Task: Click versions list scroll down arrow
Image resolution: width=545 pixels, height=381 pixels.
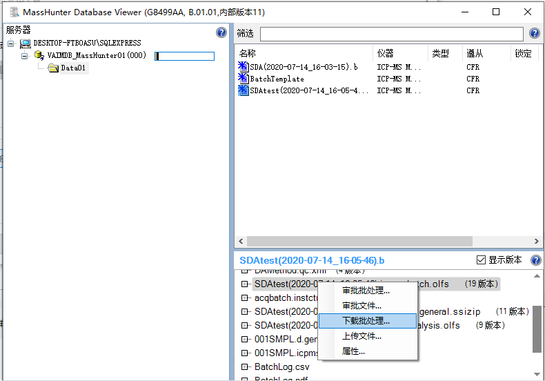Action: (537, 374)
